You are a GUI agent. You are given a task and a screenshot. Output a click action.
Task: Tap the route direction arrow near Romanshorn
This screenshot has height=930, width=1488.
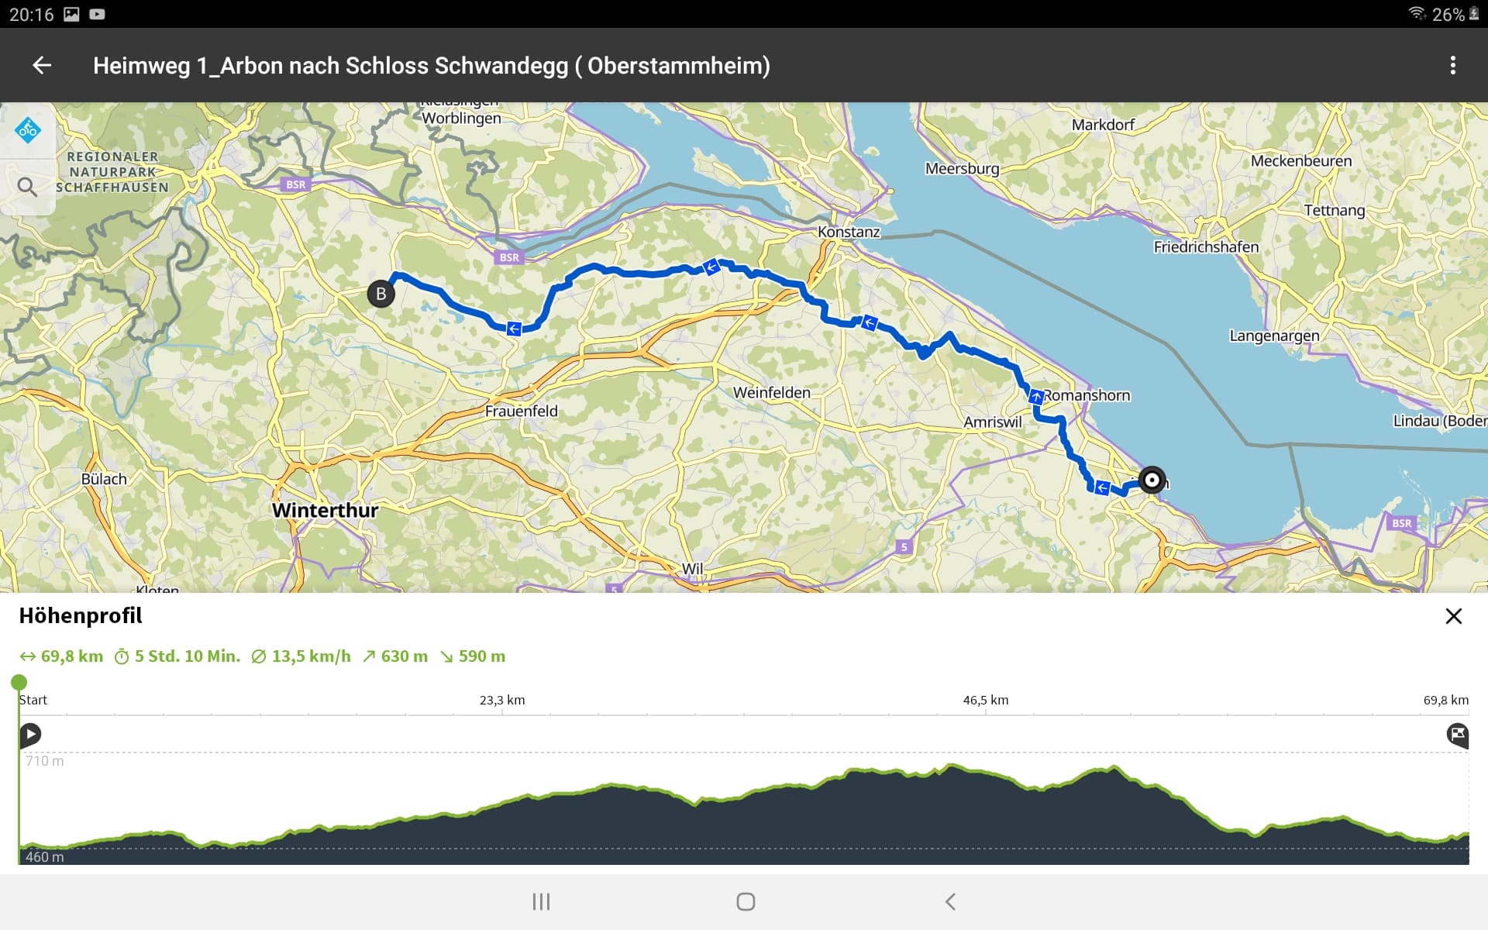pyautogui.click(x=1036, y=397)
